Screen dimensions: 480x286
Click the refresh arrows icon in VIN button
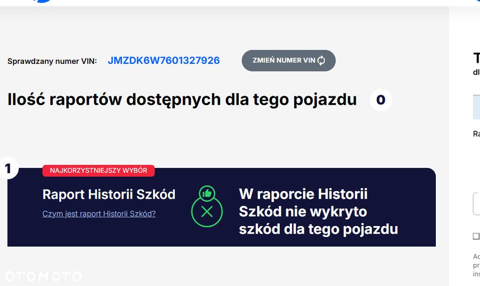pos(321,60)
